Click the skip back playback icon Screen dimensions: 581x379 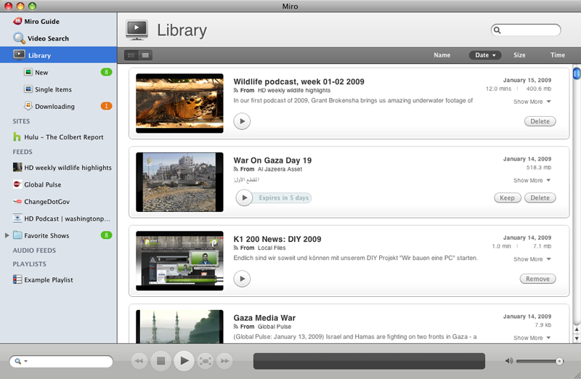[139, 360]
